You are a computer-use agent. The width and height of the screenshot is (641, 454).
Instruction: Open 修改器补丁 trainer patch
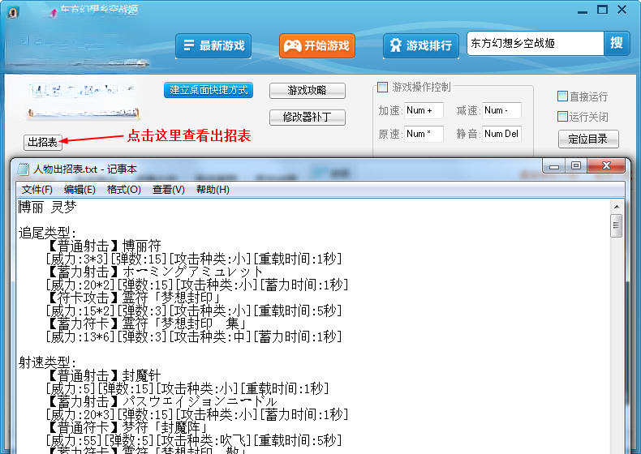coord(307,118)
